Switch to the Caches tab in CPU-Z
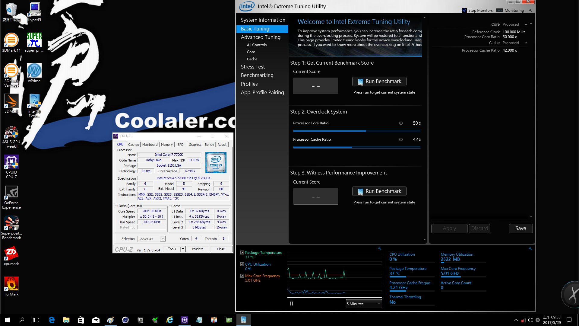579x326 pixels. click(134, 145)
